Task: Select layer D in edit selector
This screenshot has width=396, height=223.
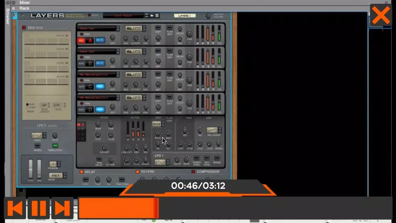Action: (81, 139)
